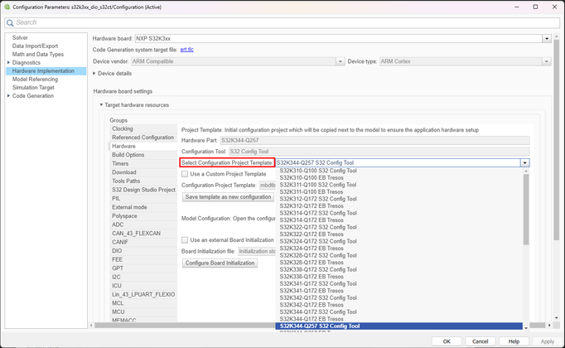Select the ICU group
Image resolution: width=565 pixels, height=348 pixels.
coord(143,286)
